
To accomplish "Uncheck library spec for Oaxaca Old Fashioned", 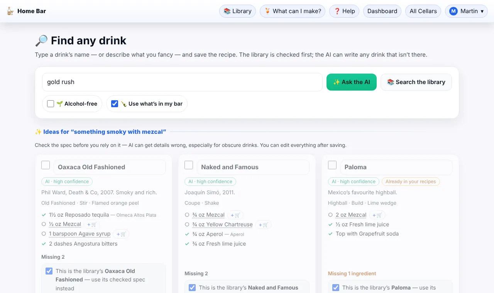I will pyautogui.click(x=49, y=271).
